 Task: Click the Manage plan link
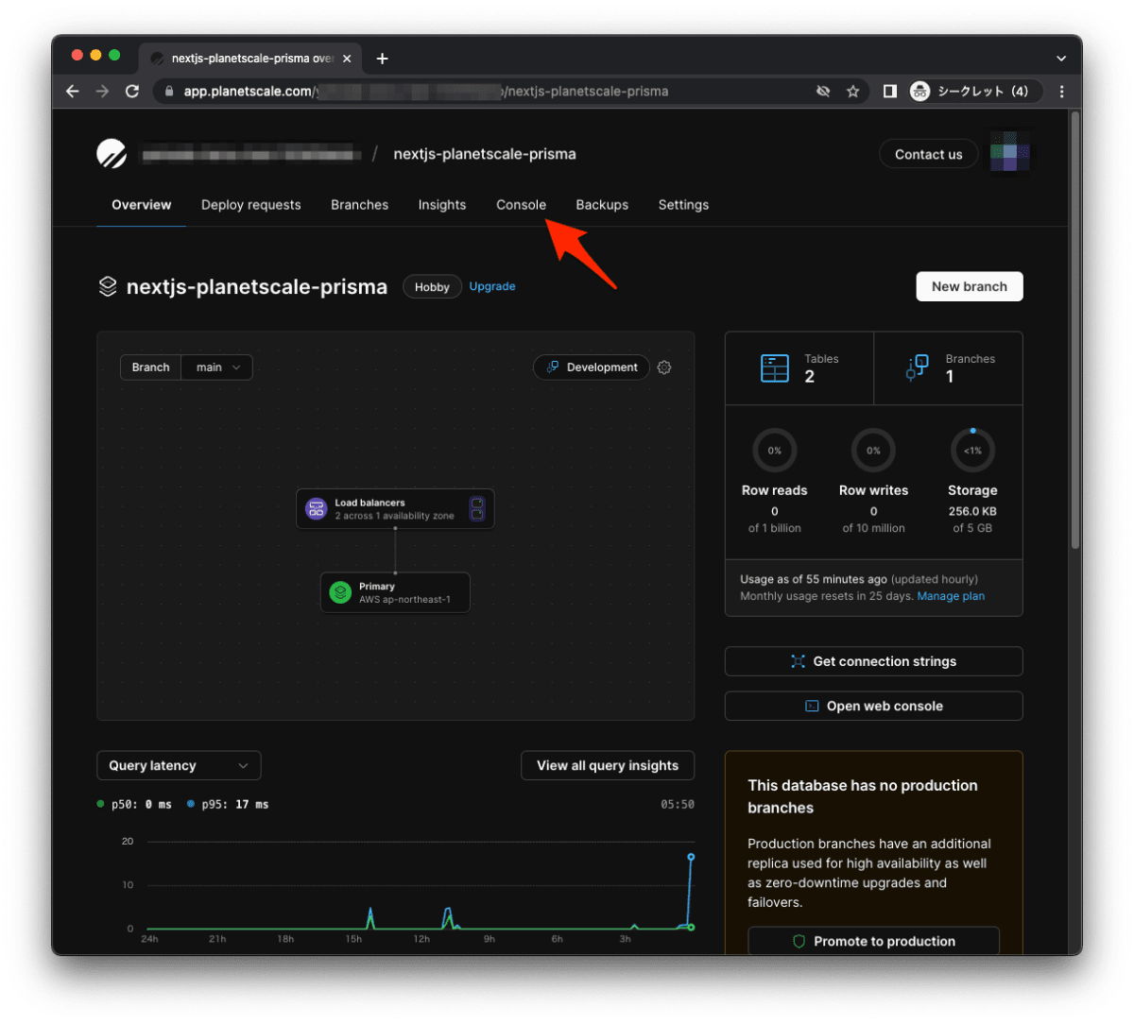pyautogui.click(x=951, y=596)
